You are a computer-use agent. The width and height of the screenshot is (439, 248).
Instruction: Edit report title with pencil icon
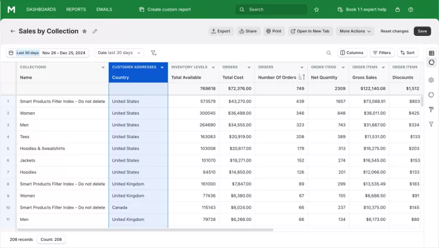[x=95, y=31]
